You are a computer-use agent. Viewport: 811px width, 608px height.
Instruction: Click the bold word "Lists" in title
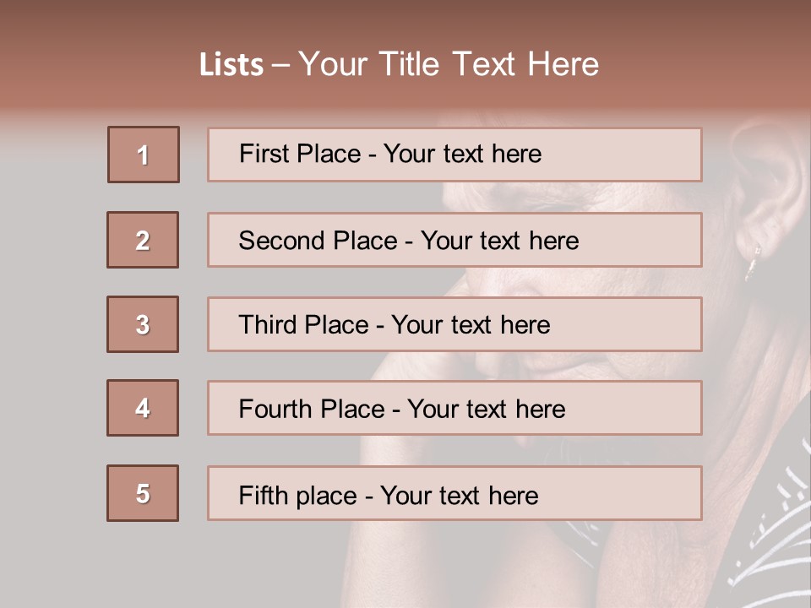pos(231,65)
